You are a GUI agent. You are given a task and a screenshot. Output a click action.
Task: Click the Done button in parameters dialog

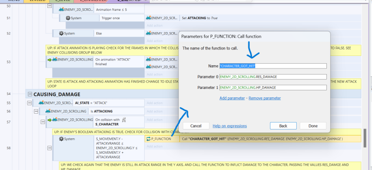coord(313,126)
